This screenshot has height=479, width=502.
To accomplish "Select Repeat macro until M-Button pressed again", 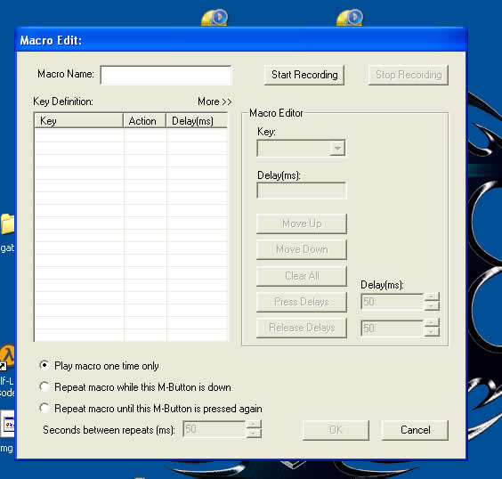I will click(x=45, y=409).
